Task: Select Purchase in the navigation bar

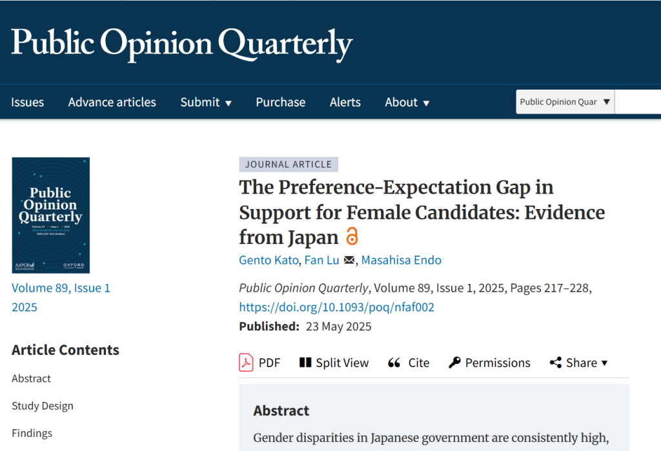Action: pos(281,102)
